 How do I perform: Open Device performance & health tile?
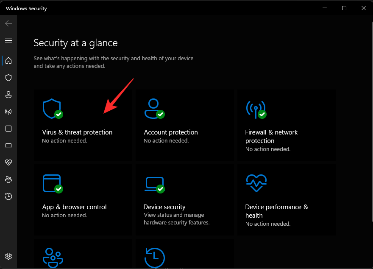click(285, 199)
